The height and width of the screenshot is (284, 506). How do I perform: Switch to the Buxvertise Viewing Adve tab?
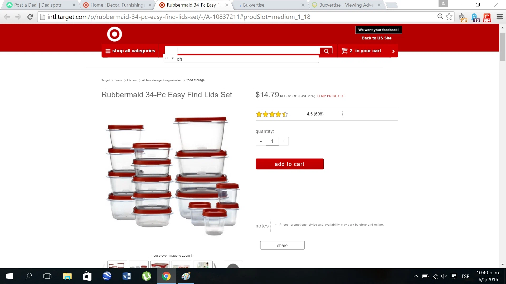pos(346,5)
